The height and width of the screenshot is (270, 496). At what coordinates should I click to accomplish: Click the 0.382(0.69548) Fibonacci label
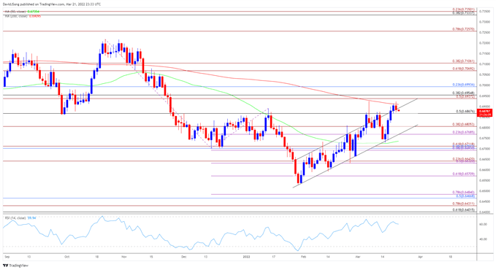463,93
